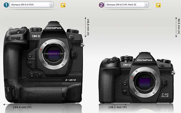Screen dimensions: 181x113
Task: Click the vertical height arrow beside 90.9 mm
Action: [176, 27]
